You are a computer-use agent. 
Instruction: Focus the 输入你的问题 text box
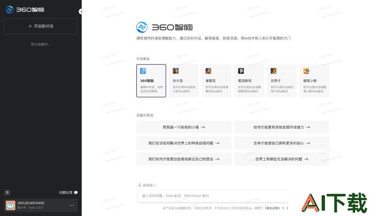click(213, 196)
